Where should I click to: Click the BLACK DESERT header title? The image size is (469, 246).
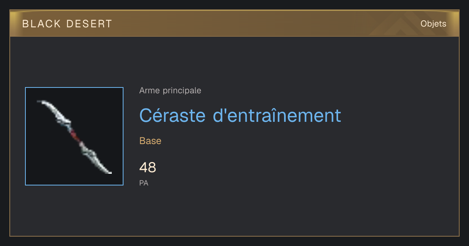[67, 24]
